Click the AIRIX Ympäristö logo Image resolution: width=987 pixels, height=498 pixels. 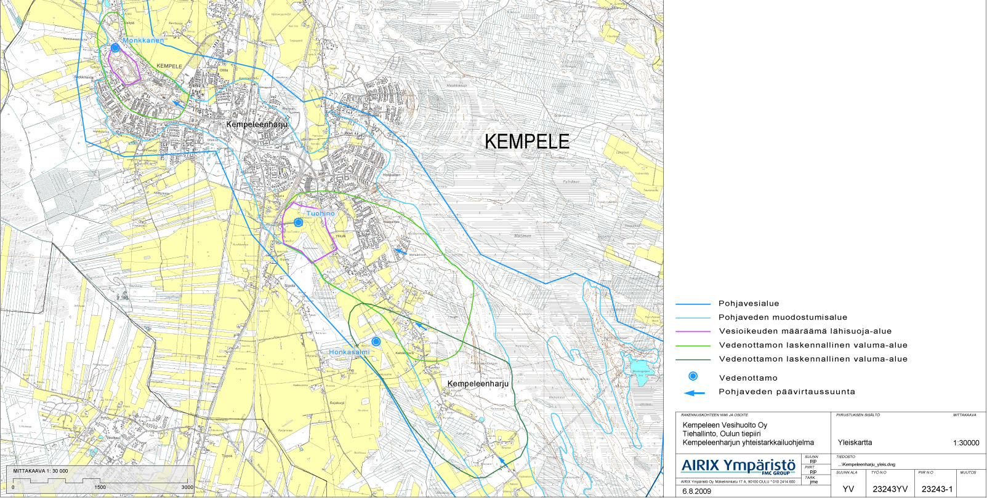pos(738,466)
